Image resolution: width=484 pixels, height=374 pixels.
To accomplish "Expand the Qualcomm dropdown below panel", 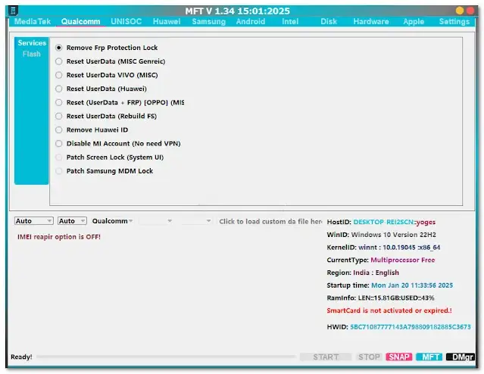I will click(112, 221).
